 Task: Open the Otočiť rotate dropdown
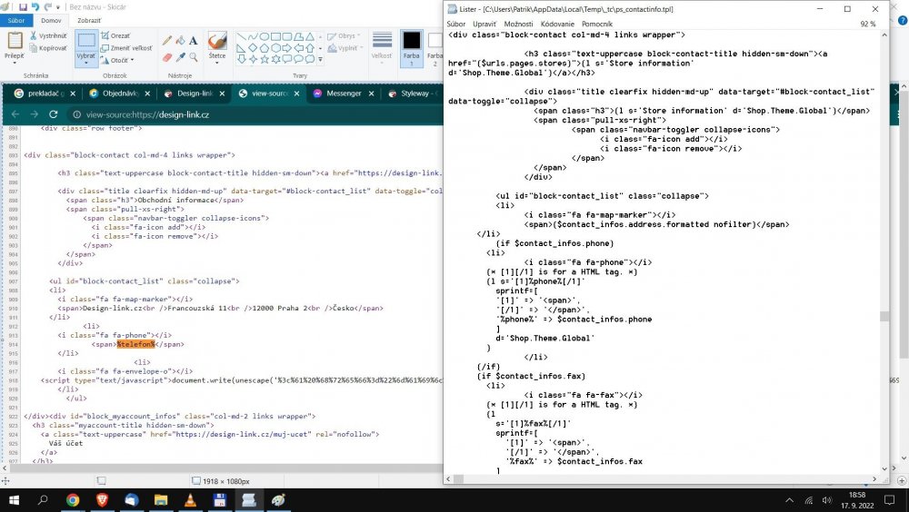click(x=117, y=60)
